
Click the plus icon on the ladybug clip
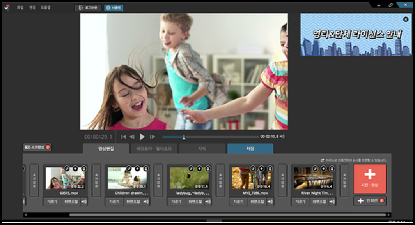click(x=199, y=169)
